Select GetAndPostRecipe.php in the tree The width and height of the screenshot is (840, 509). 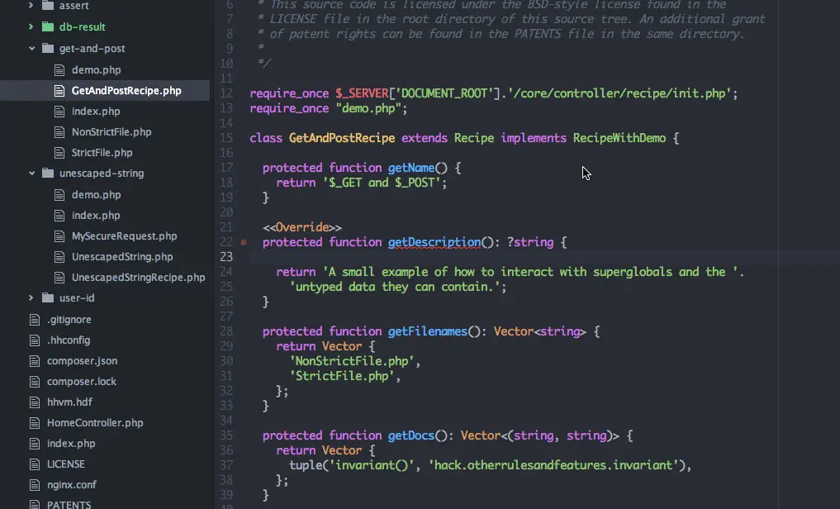126,91
